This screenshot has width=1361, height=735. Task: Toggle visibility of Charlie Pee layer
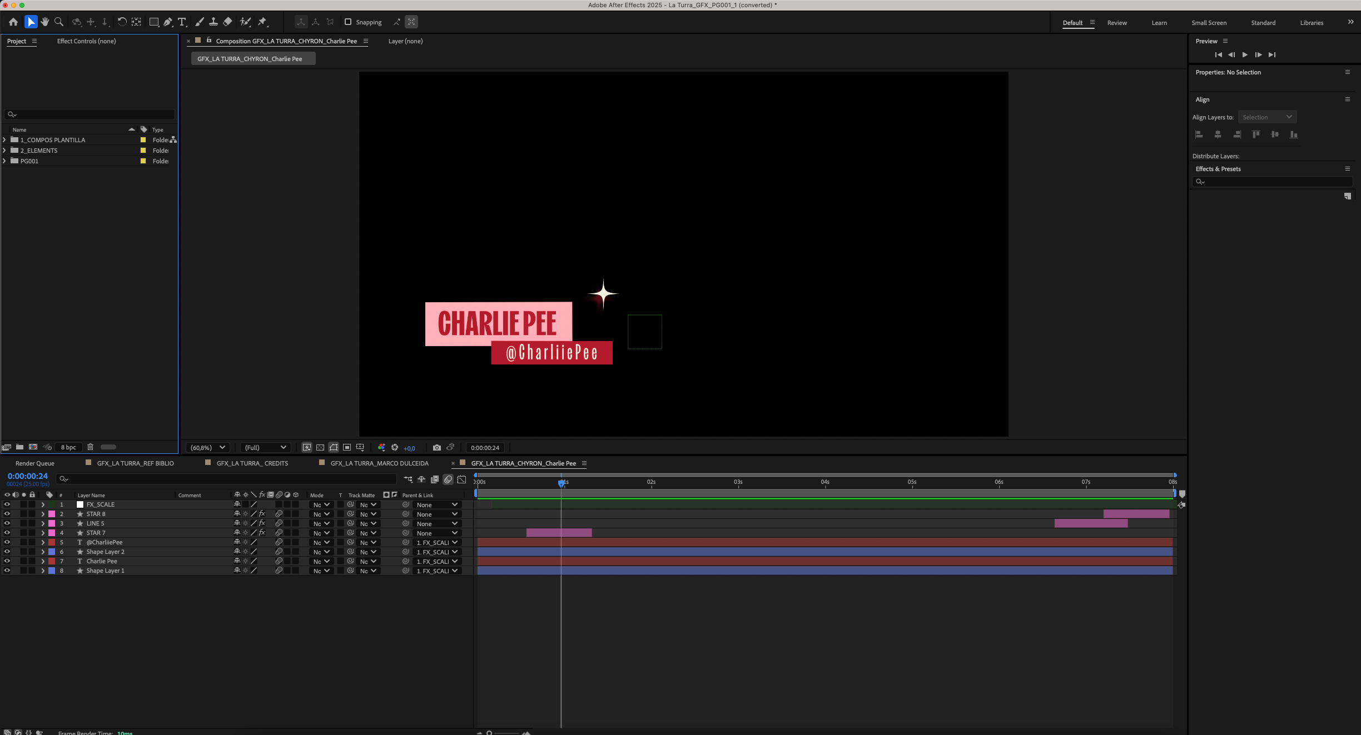(x=7, y=561)
